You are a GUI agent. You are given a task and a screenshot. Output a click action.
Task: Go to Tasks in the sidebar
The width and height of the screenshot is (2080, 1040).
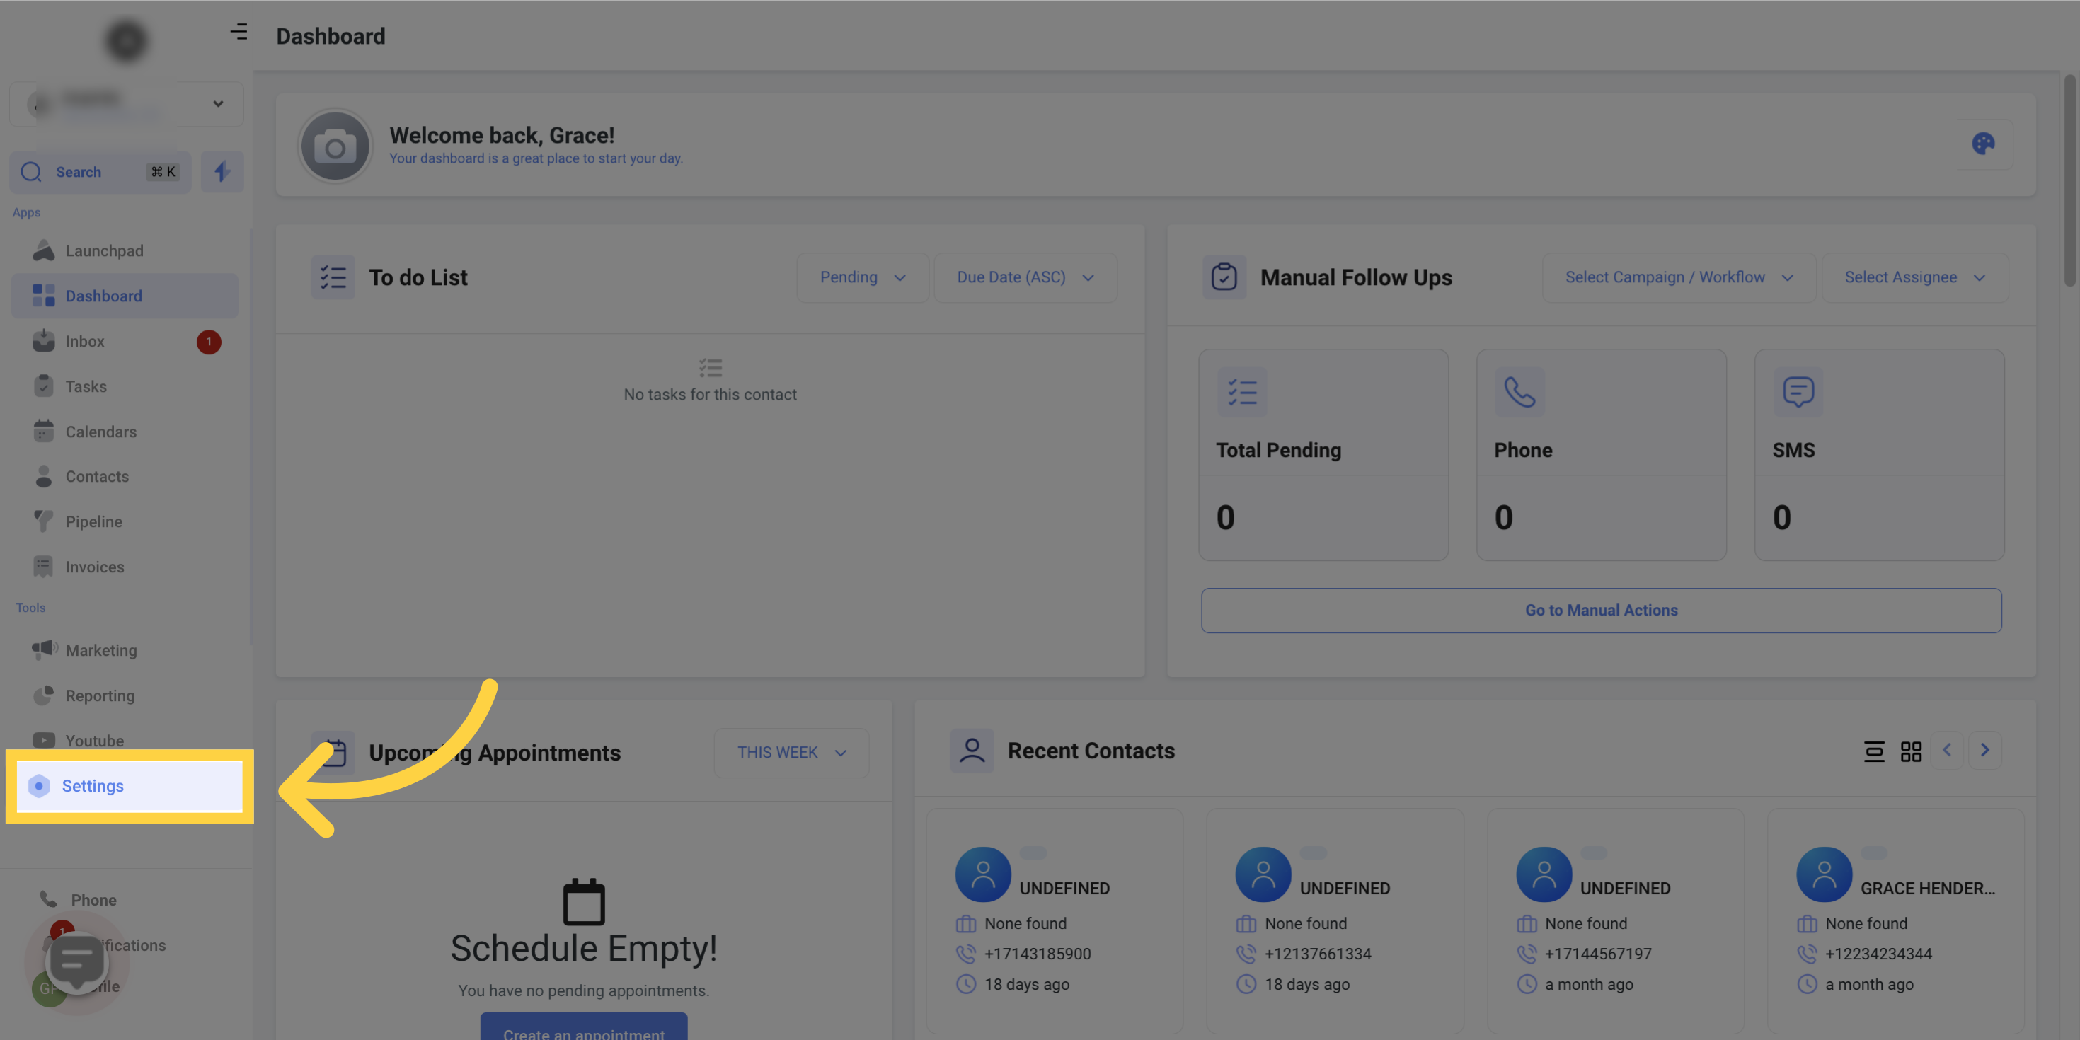[125, 387]
